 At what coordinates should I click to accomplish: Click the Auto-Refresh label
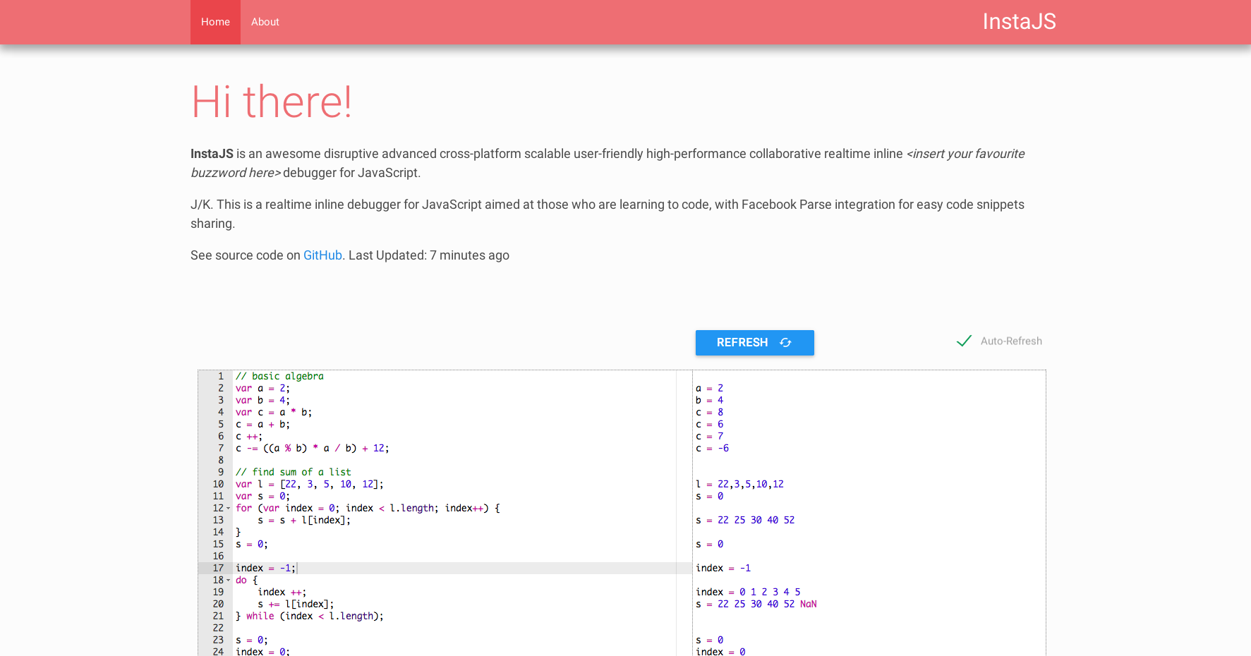[1011, 341]
